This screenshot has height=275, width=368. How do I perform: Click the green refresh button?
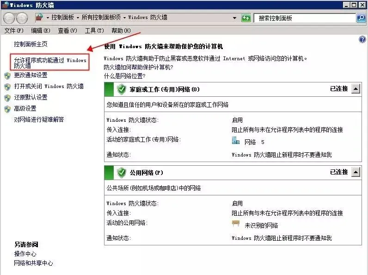[x=246, y=18]
